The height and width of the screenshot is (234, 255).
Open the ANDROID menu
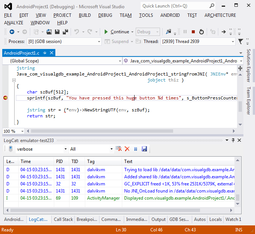170,15
